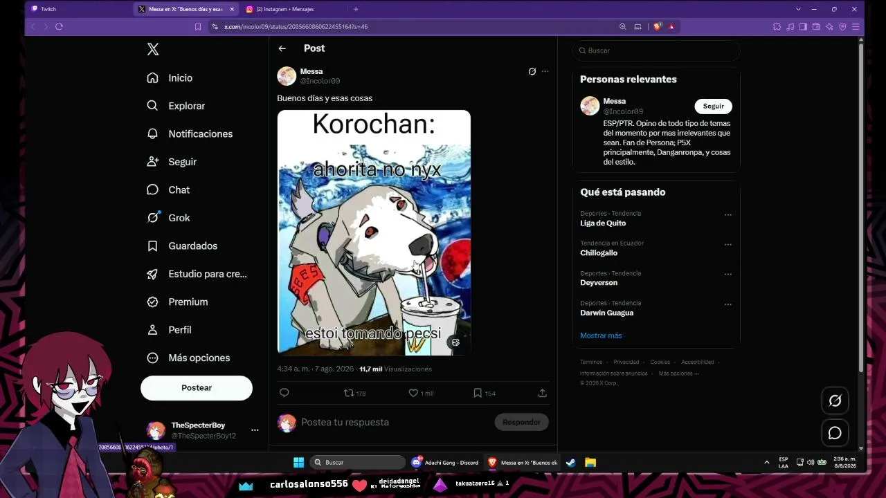Click the image edit icon on the meme
The width and height of the screenshot is (886, 498).
click(455, 342)
